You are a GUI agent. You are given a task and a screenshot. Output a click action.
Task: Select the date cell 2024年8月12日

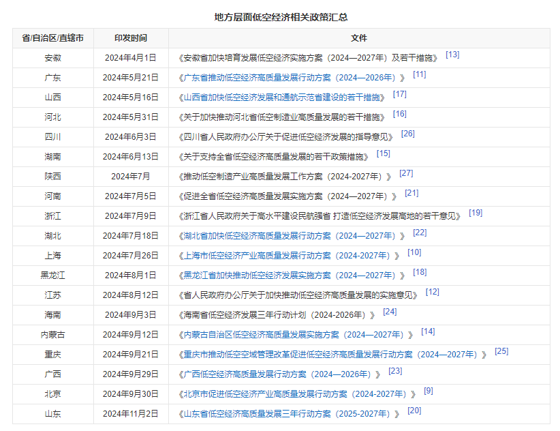point(131,295)
